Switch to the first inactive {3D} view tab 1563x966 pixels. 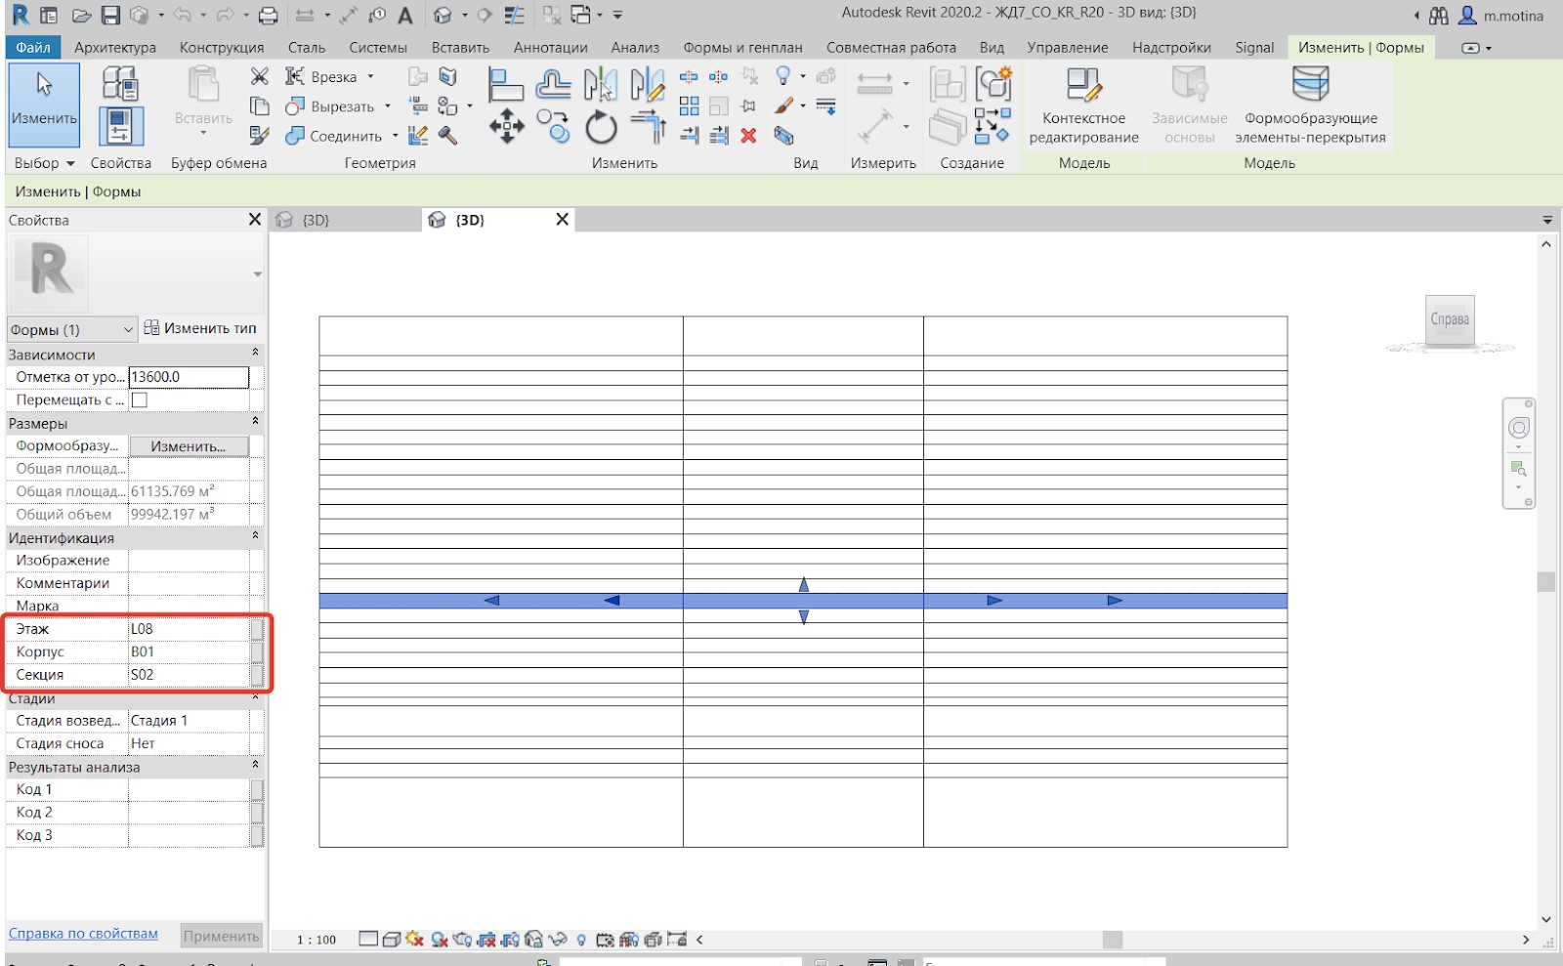[346, 220]
